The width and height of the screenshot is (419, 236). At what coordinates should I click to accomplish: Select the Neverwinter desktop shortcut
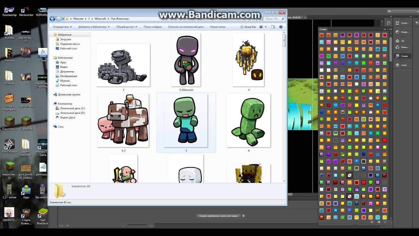(26, 11)
